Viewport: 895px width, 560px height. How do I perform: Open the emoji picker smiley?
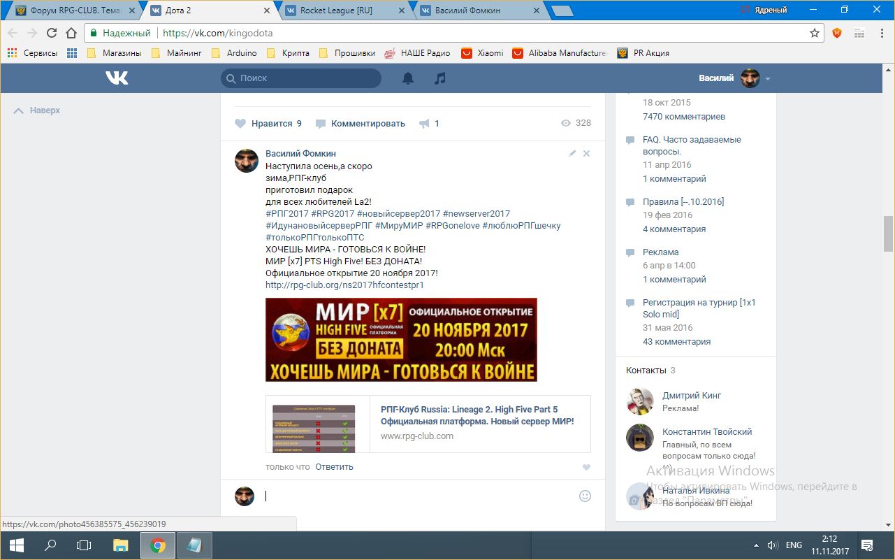coord(585,496)
